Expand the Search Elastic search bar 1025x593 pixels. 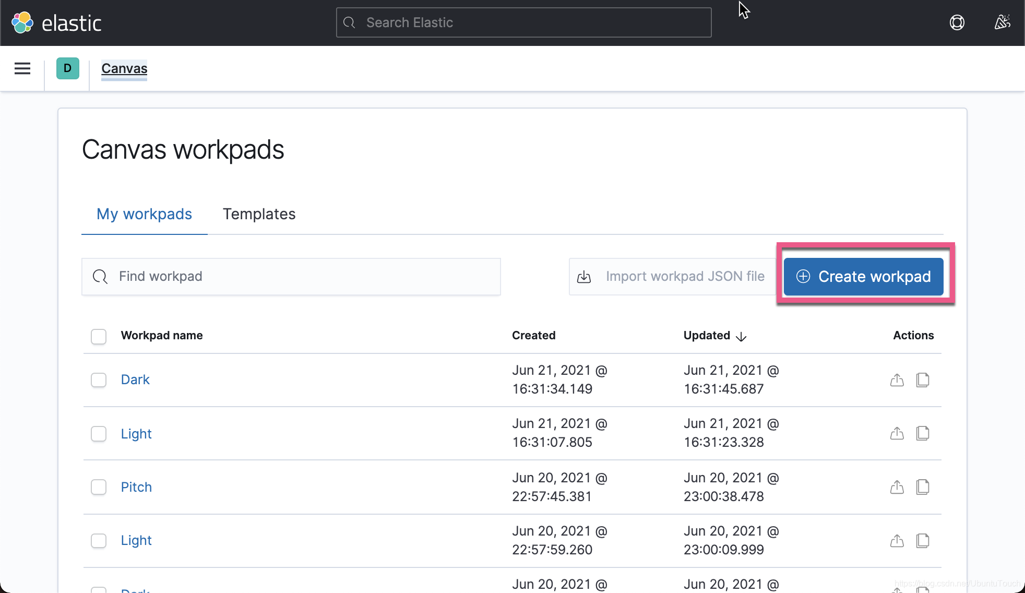(x=523, y=22)
